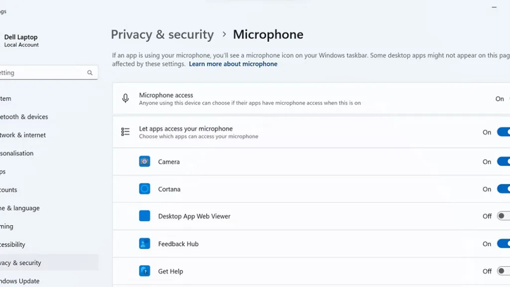Switch off Feedback Hub microphone toggle
The image size is (510, 287).
click(504, 244)
